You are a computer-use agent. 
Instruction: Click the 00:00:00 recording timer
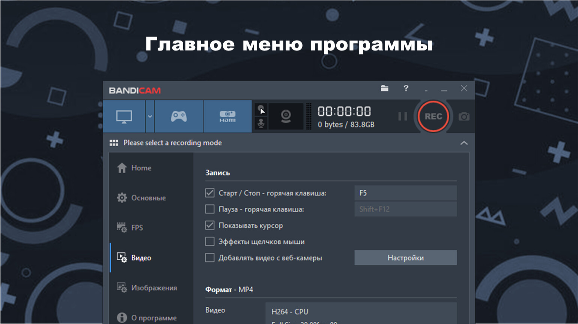(x=344, y=111)
